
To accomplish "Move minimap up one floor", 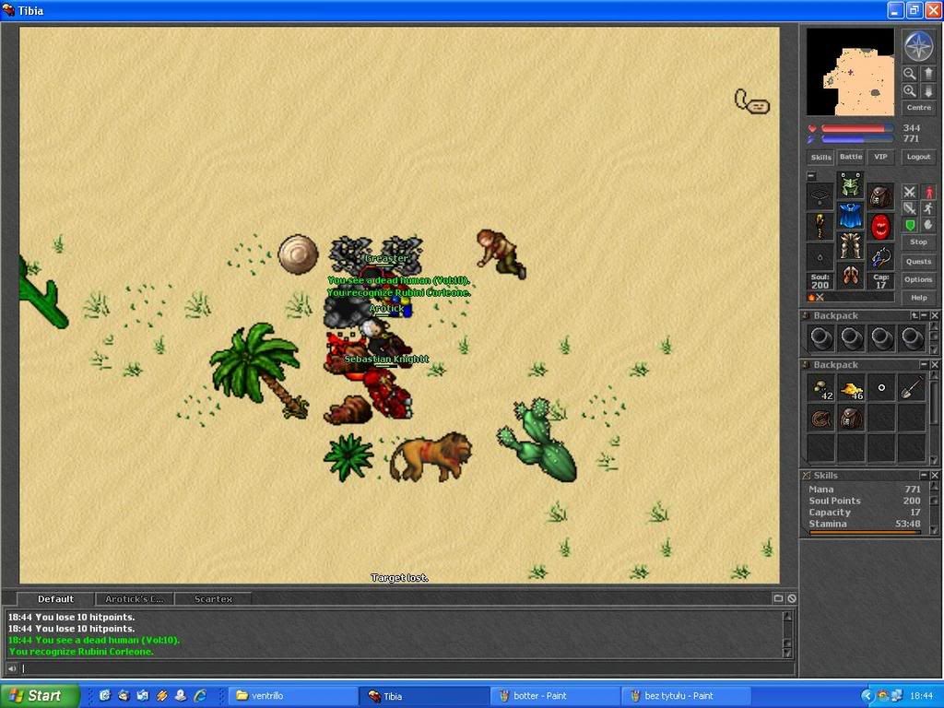I will point(927,74).
